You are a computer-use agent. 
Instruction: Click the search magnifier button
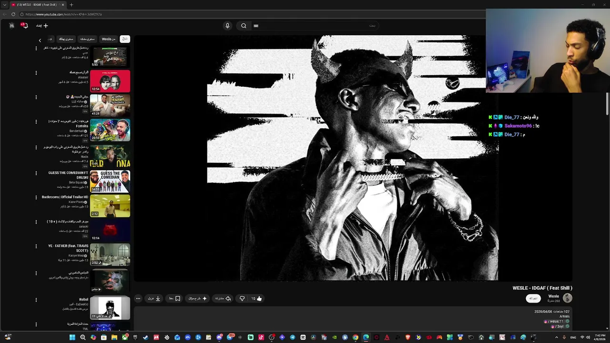[x=244, y=26]
